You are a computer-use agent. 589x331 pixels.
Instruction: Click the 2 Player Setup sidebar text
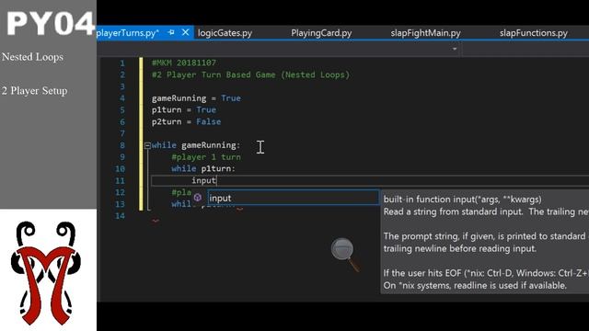tap(35, 90)
